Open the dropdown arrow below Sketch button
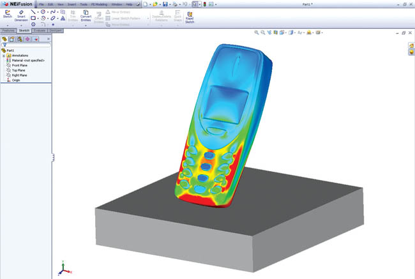Viewport: 415px width, 279px height. click(x=8, y=26)
